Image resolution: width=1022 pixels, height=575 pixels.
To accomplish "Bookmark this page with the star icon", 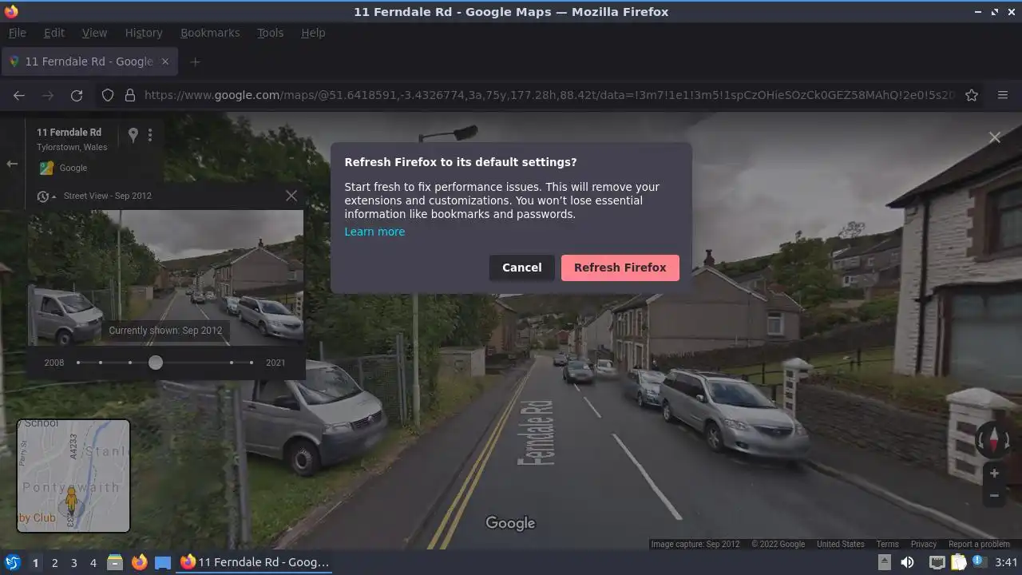I will pyautogui.click(x=972, y=95).
